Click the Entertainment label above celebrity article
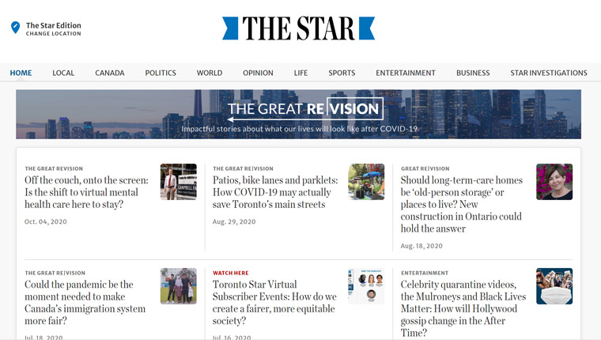 (x=425, y=273)
